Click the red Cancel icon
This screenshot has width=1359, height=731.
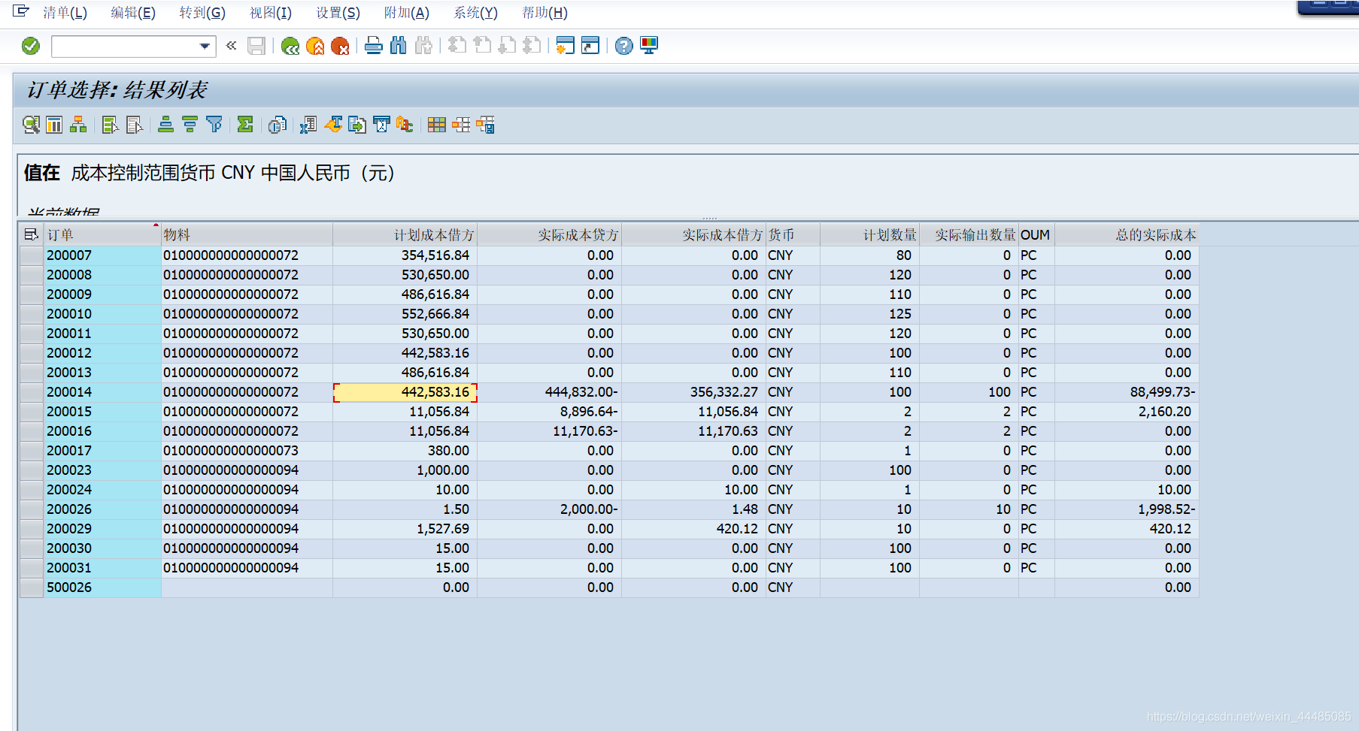pyautogui.click(x=340, y=46)
